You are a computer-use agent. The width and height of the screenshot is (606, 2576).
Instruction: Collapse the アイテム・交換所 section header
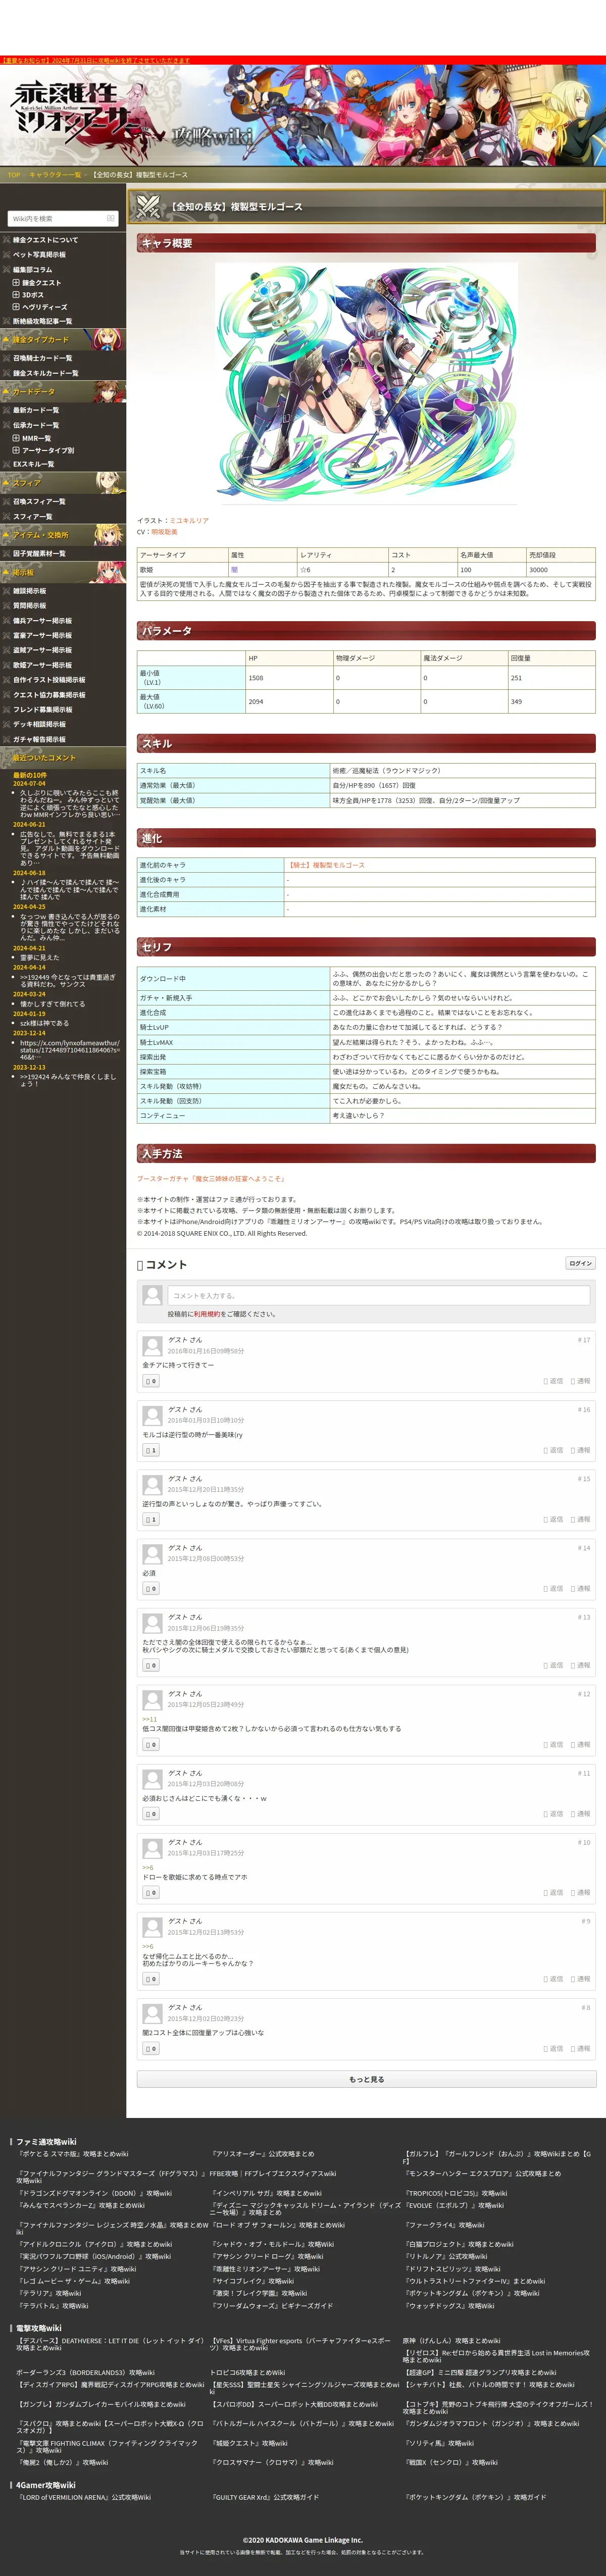[63, 535]
